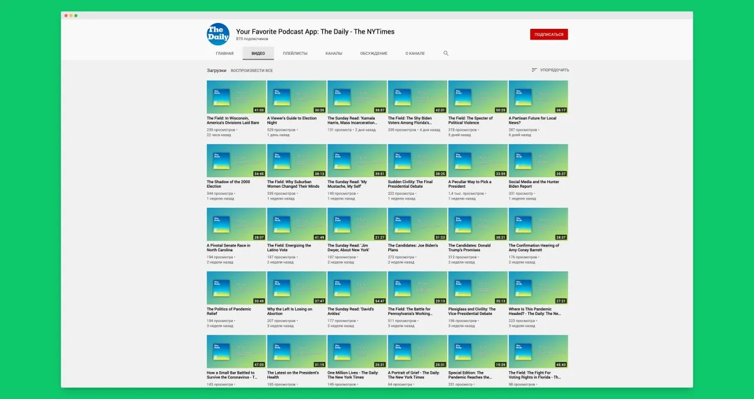Open Confirmation Hearing of Amy Coney Barrett thumbnail
The image size is (754, 399).
[x=538, y=224]
